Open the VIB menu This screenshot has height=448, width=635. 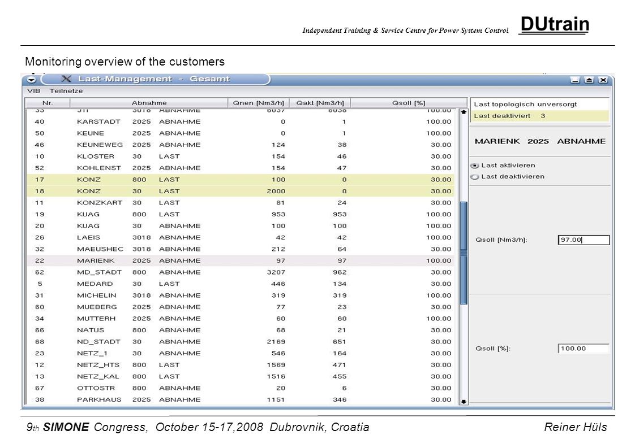pyautogui.click(x=33, y=91)
